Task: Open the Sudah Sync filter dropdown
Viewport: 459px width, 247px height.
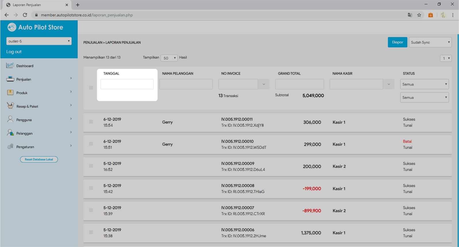Action: [x=430, y=42]
